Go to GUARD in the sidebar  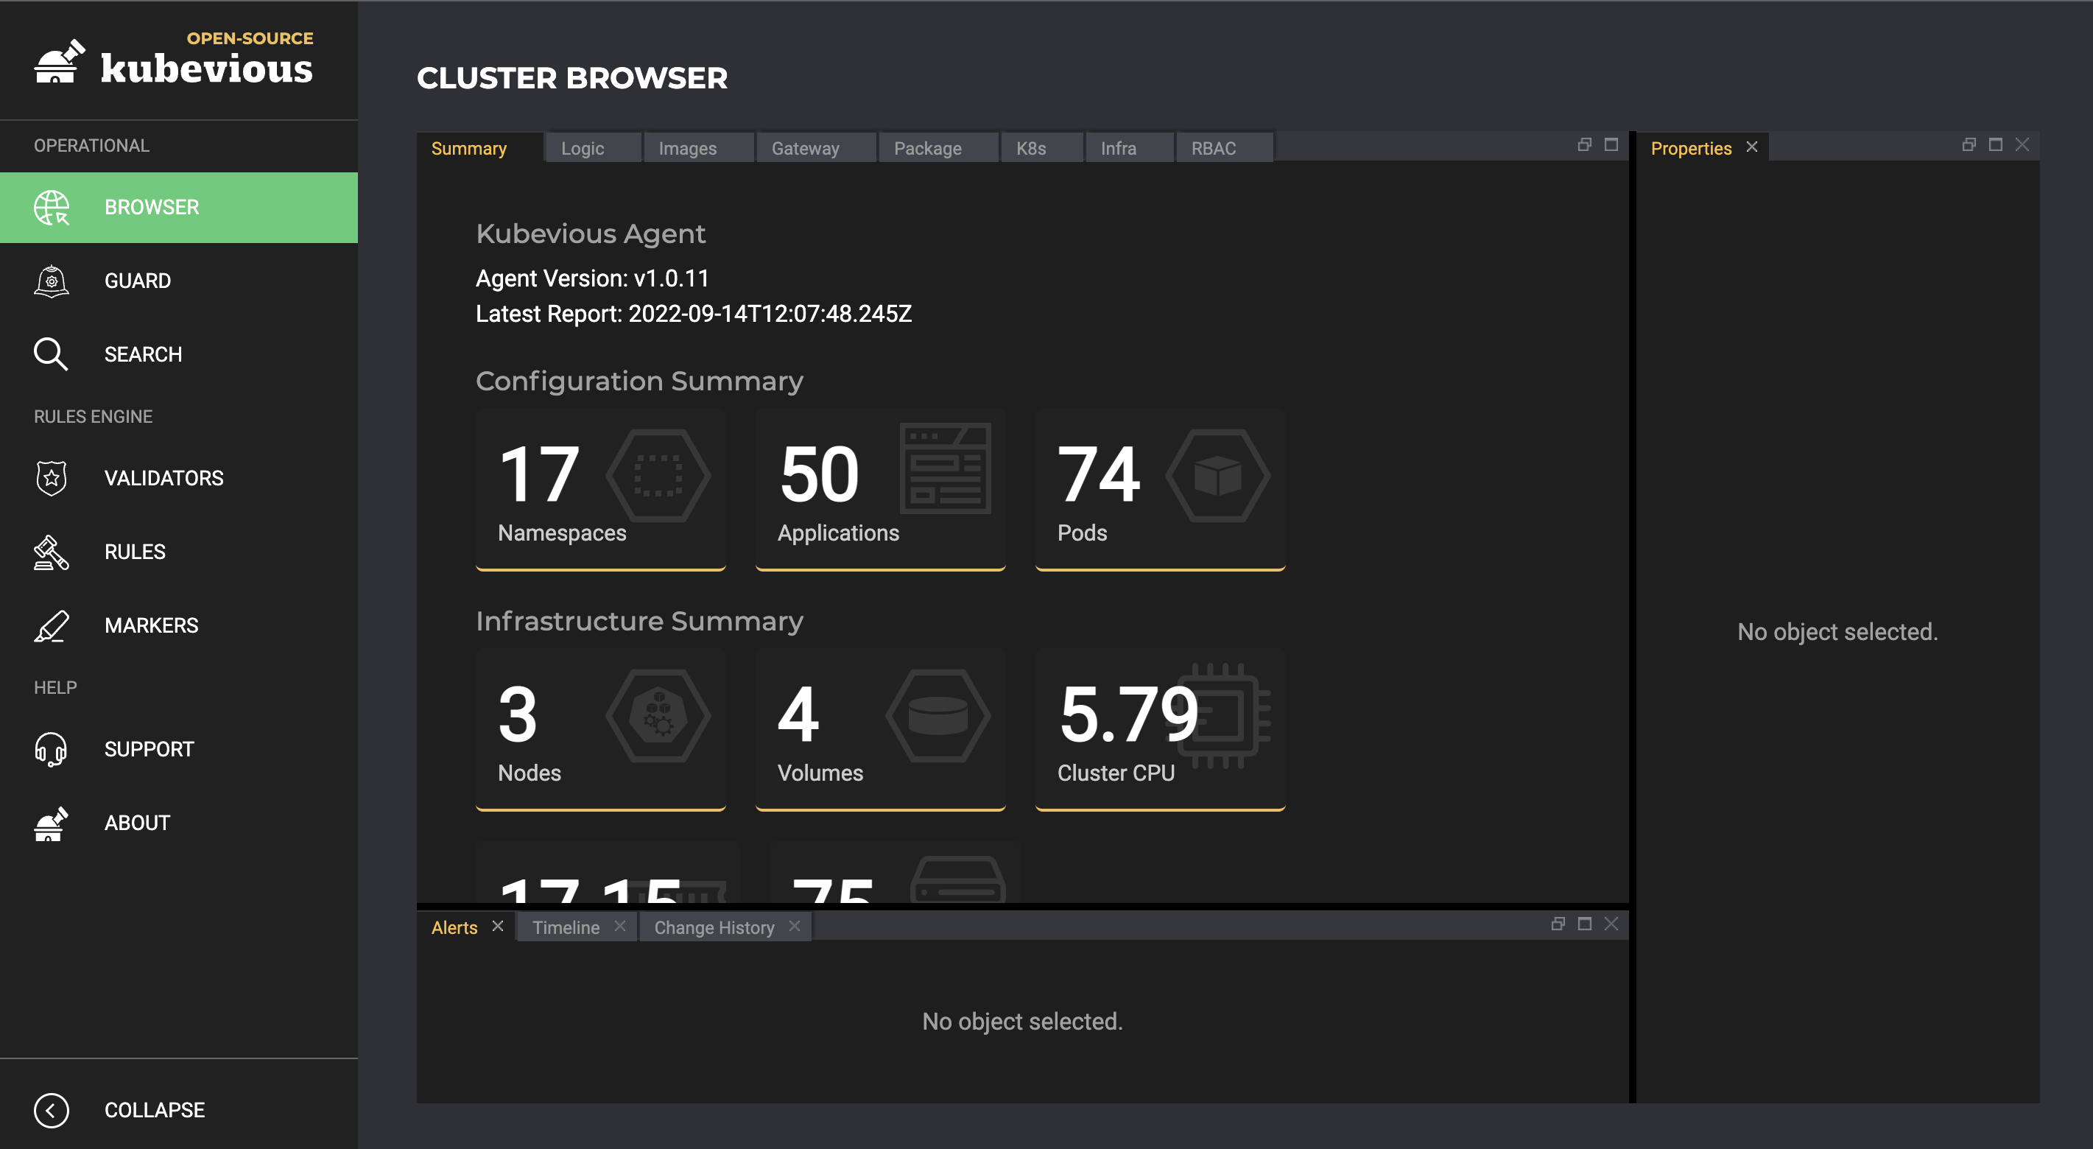pos(179,281)
